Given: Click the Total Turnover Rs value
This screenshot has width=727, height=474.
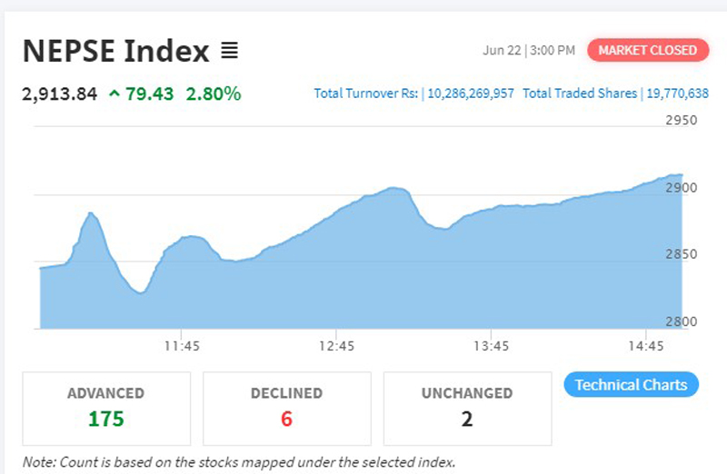Looking at the screenshot, I should 470,94.
